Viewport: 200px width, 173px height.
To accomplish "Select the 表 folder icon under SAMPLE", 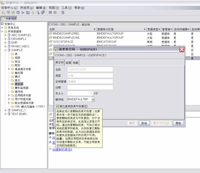I will 12,54.
